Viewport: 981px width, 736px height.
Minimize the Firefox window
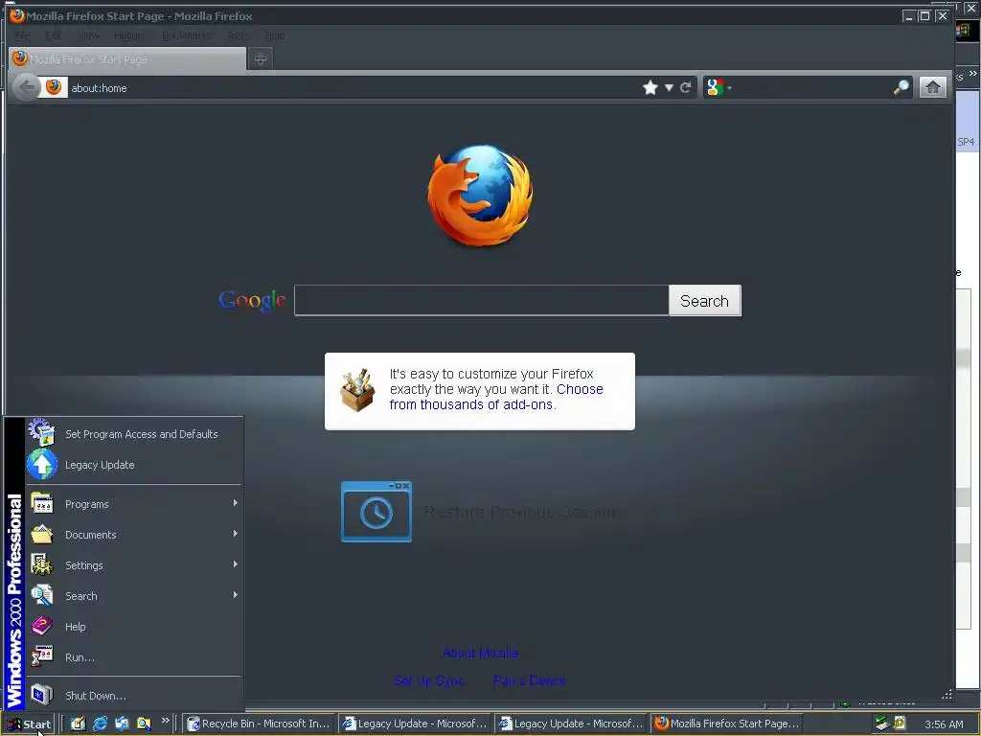pyautogui.click(x=909, y=15)
